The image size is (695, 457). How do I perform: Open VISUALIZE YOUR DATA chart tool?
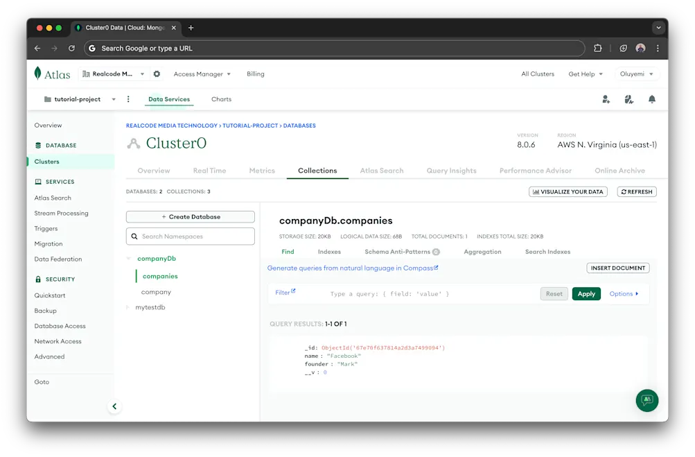(568, 191)
